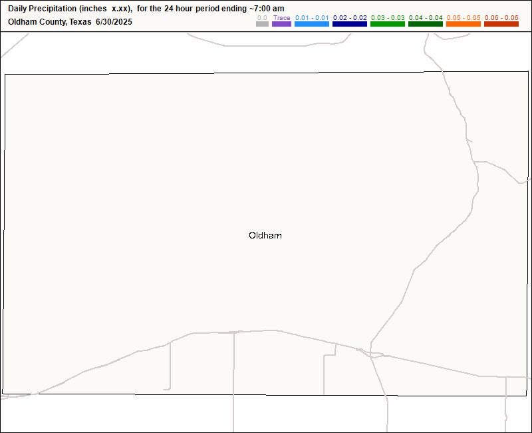Click the navy 0.02 - 0.02 legend swatch
Viewport: 532px width, 433px height.
pyautogui.click(x=350, y=24)
